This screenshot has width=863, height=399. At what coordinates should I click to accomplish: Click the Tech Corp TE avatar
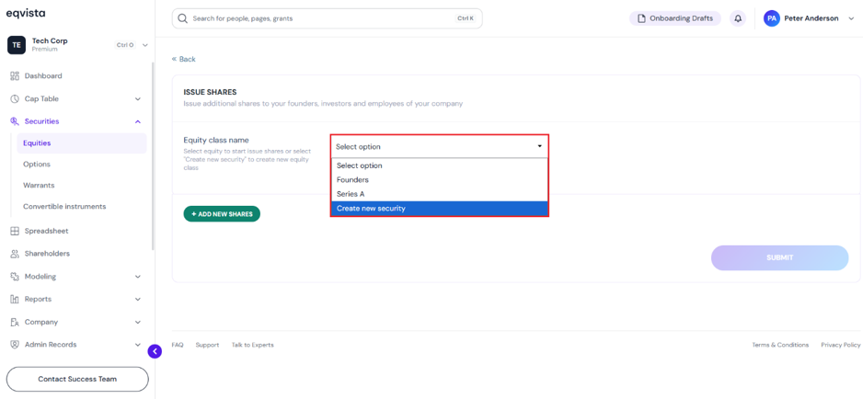pyautogui.click(x=17, y=45)
